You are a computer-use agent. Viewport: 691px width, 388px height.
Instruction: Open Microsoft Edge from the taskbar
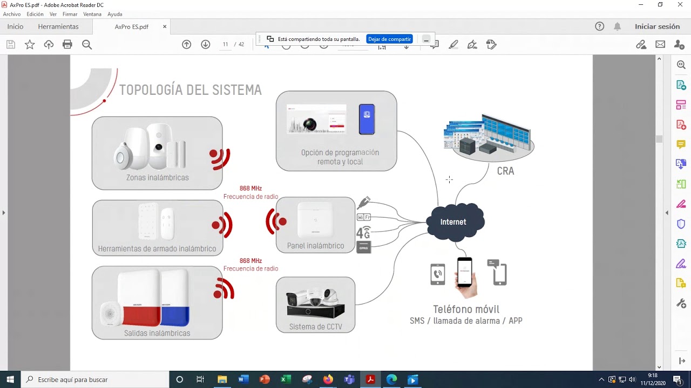[x=392, y=379]
